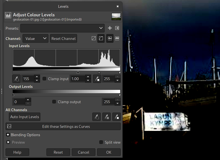Open the presets management menu icon
The image size is (220, 160).
pos(117,28)
